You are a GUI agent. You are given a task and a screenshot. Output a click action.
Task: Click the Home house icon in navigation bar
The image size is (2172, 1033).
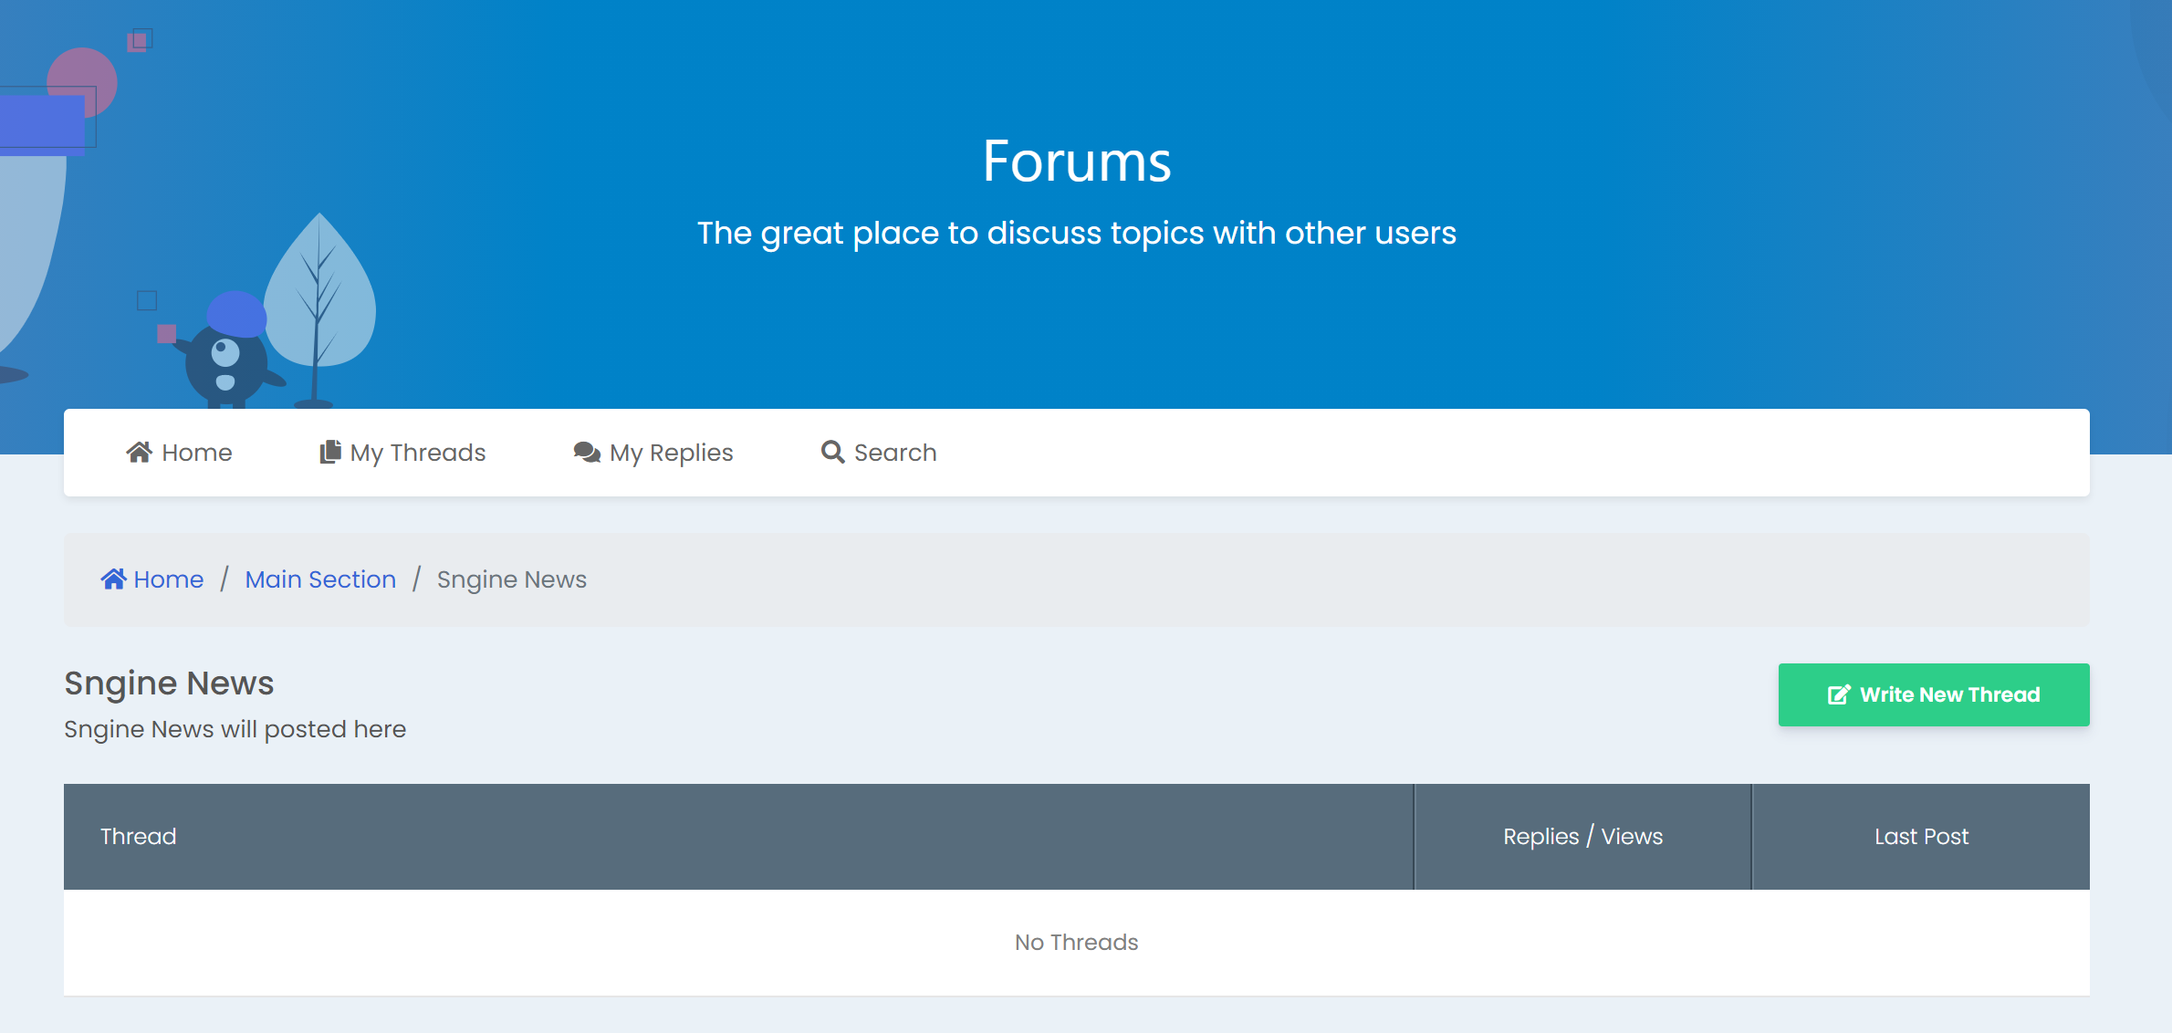(x=139, y=453)
